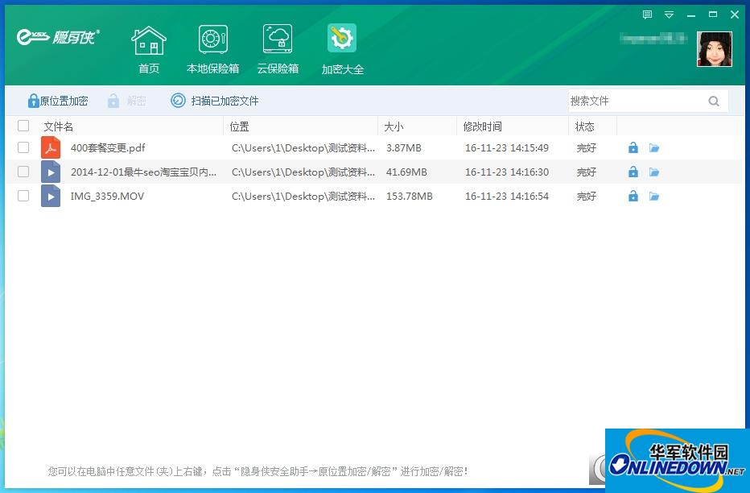Click lock icon for 400套餐变更.pdf row
The height and width of the screenshot is (493, 750).
tap(633, 148)
